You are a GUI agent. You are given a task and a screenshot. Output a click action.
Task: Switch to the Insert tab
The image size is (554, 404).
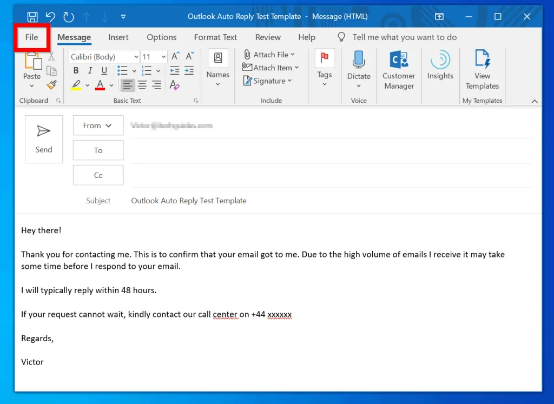118,37
